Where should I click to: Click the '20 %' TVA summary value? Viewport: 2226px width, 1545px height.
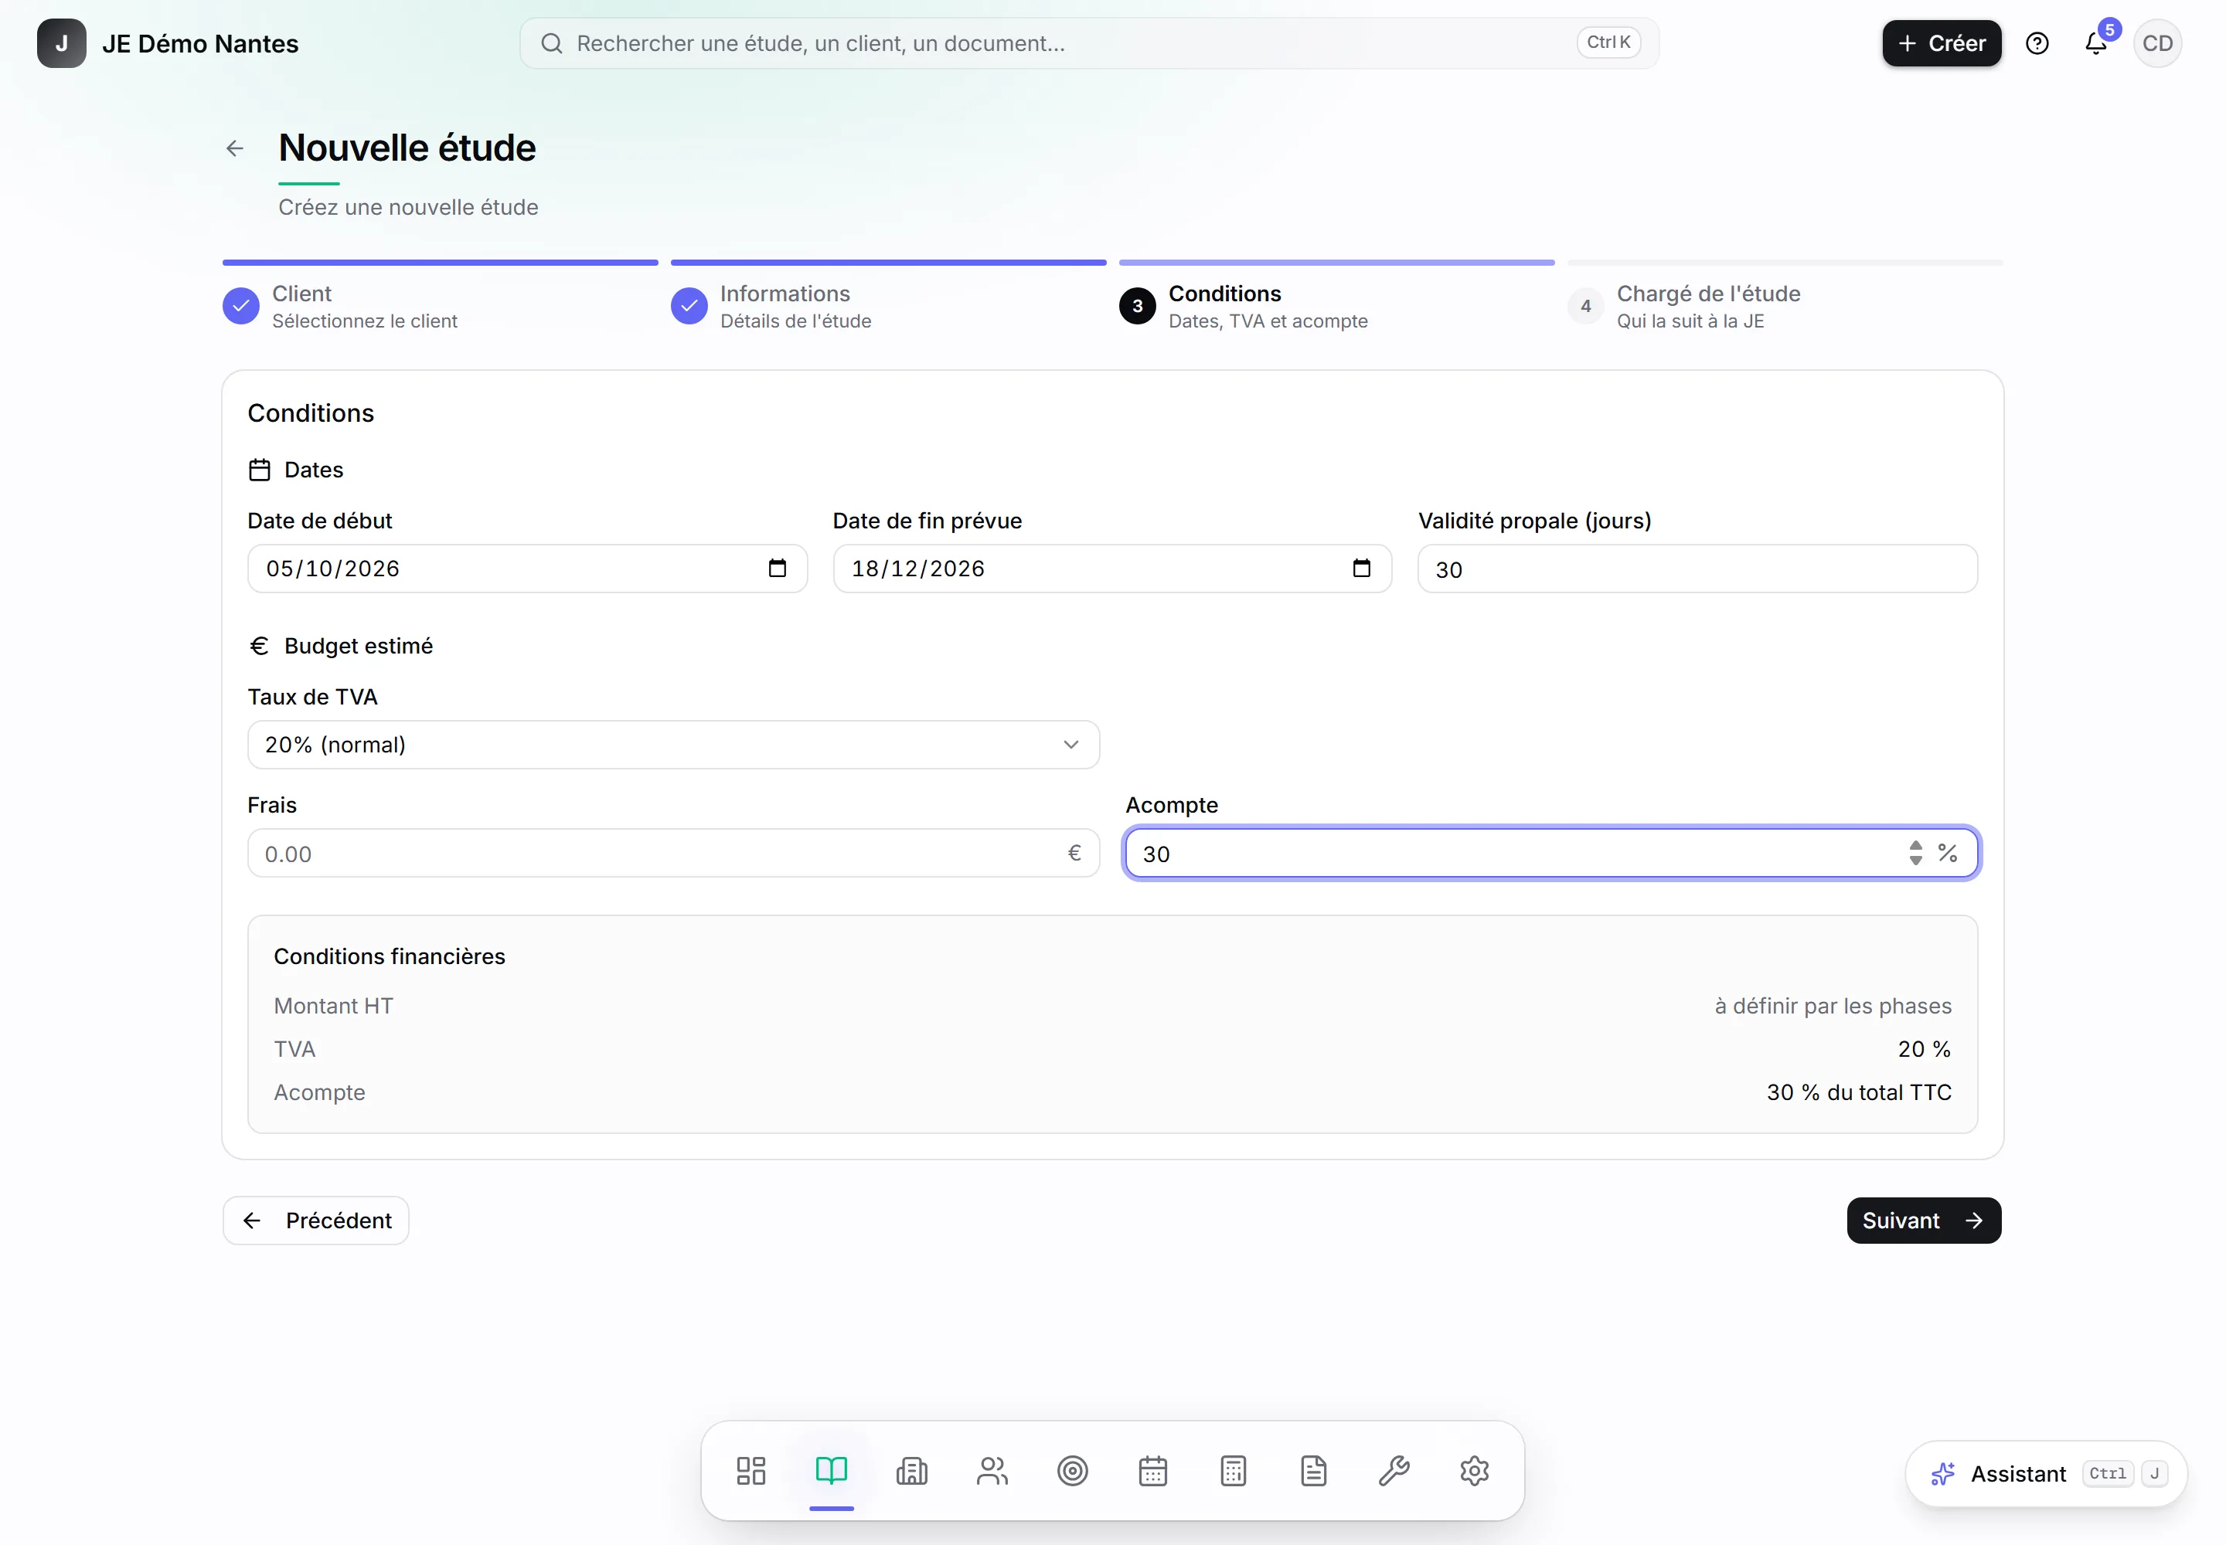1924,1049
